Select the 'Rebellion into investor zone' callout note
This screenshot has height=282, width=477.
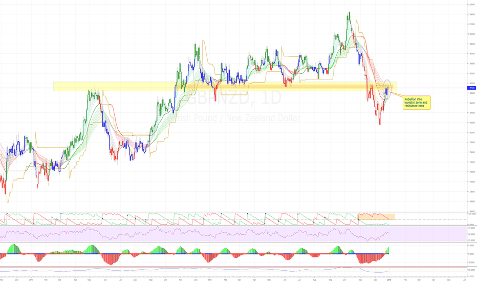(x=417, y=103)
